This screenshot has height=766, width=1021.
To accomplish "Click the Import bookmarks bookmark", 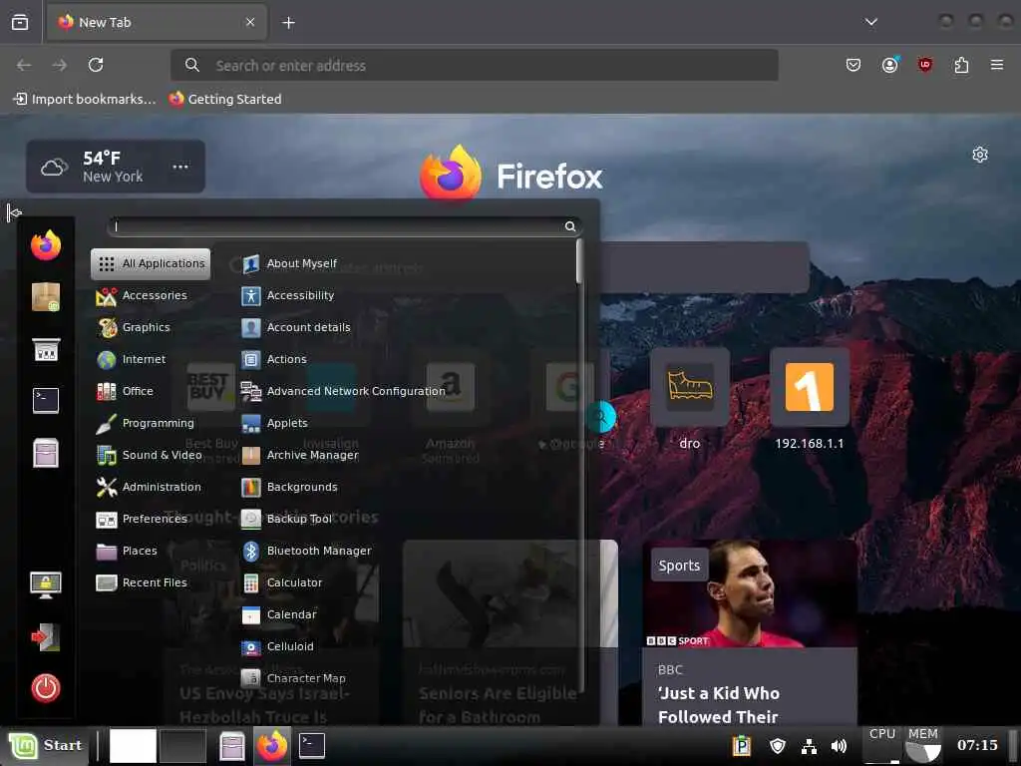I will [85, 99].
